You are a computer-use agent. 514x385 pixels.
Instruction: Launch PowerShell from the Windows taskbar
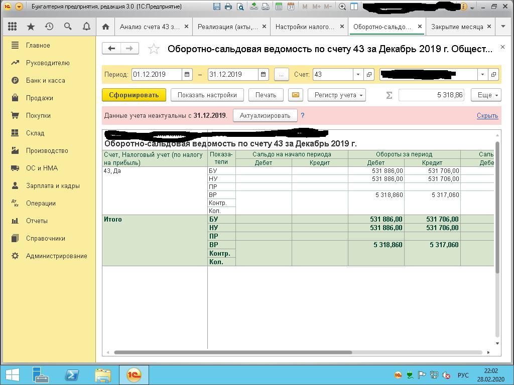click(72, 375)
